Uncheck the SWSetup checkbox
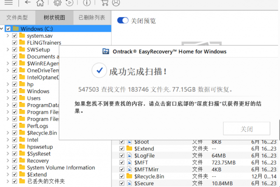The image size is (280, 187). 15,50
